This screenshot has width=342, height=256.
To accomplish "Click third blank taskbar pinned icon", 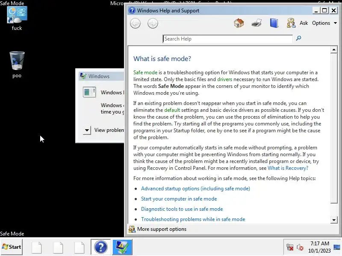I will [80, 247].
